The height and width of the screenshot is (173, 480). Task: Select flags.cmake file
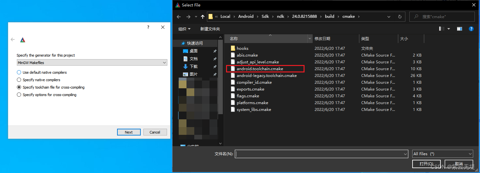coord(248,96)
